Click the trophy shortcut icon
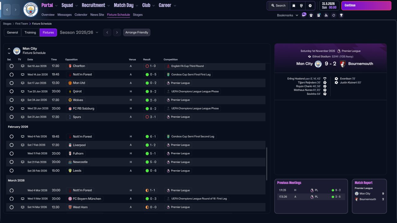Viewport: 397px width, 223px height. (341, 15)
